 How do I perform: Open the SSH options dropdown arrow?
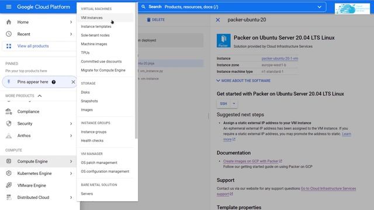(x=234, y=104)
